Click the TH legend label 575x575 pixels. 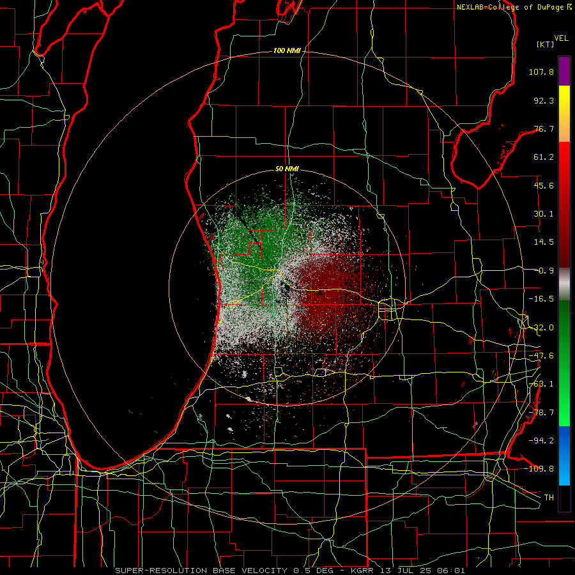tap(549, 498)
